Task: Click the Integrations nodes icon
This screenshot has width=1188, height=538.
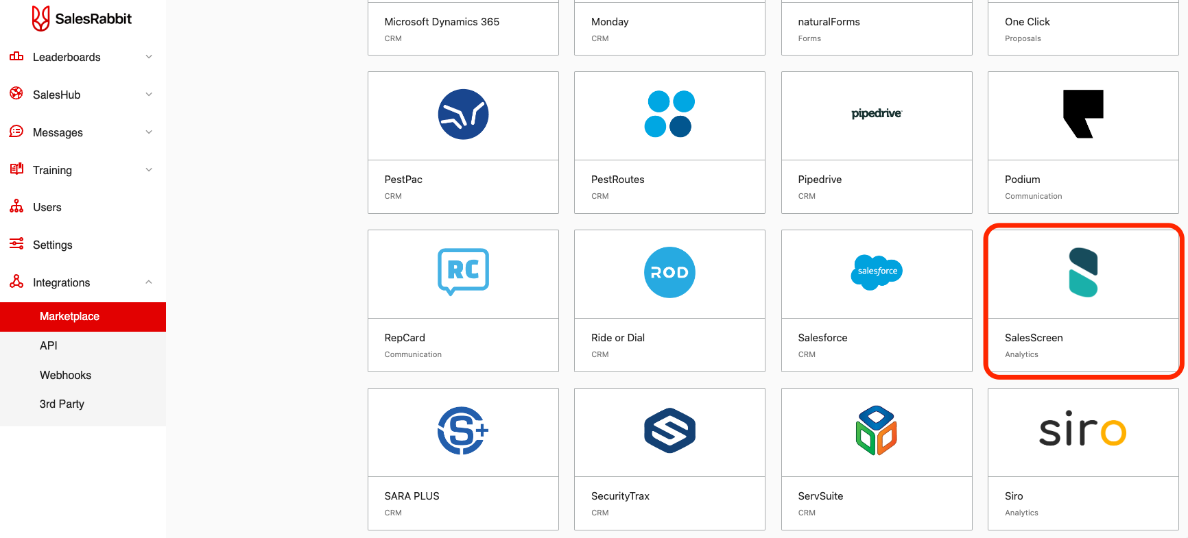Action: (16, 282)
